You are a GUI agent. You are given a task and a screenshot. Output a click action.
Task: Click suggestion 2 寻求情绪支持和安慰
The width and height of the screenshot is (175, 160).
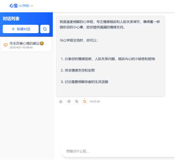click(78, 70)
